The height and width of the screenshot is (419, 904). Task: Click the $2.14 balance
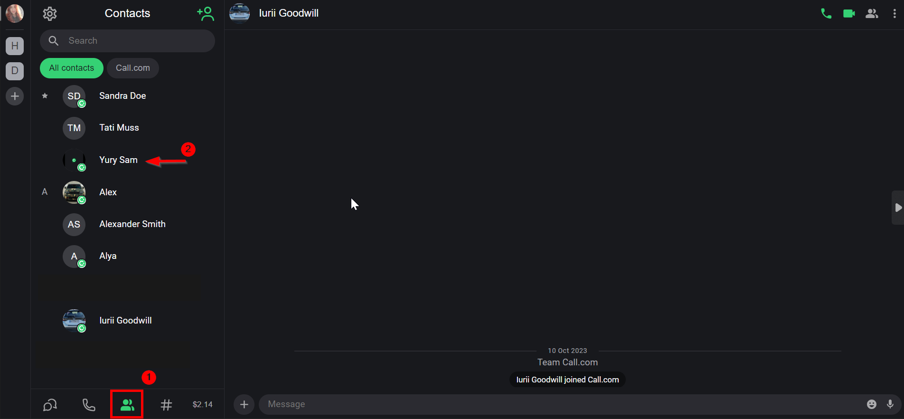pos(203,405)
